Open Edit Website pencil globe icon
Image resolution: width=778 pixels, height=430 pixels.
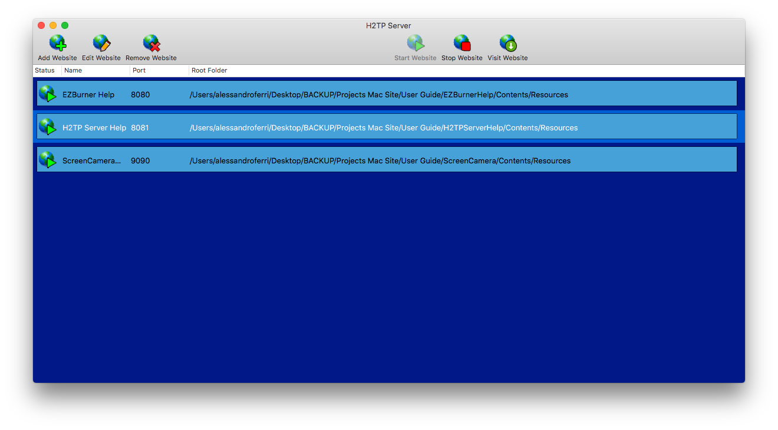coord(101,44)
